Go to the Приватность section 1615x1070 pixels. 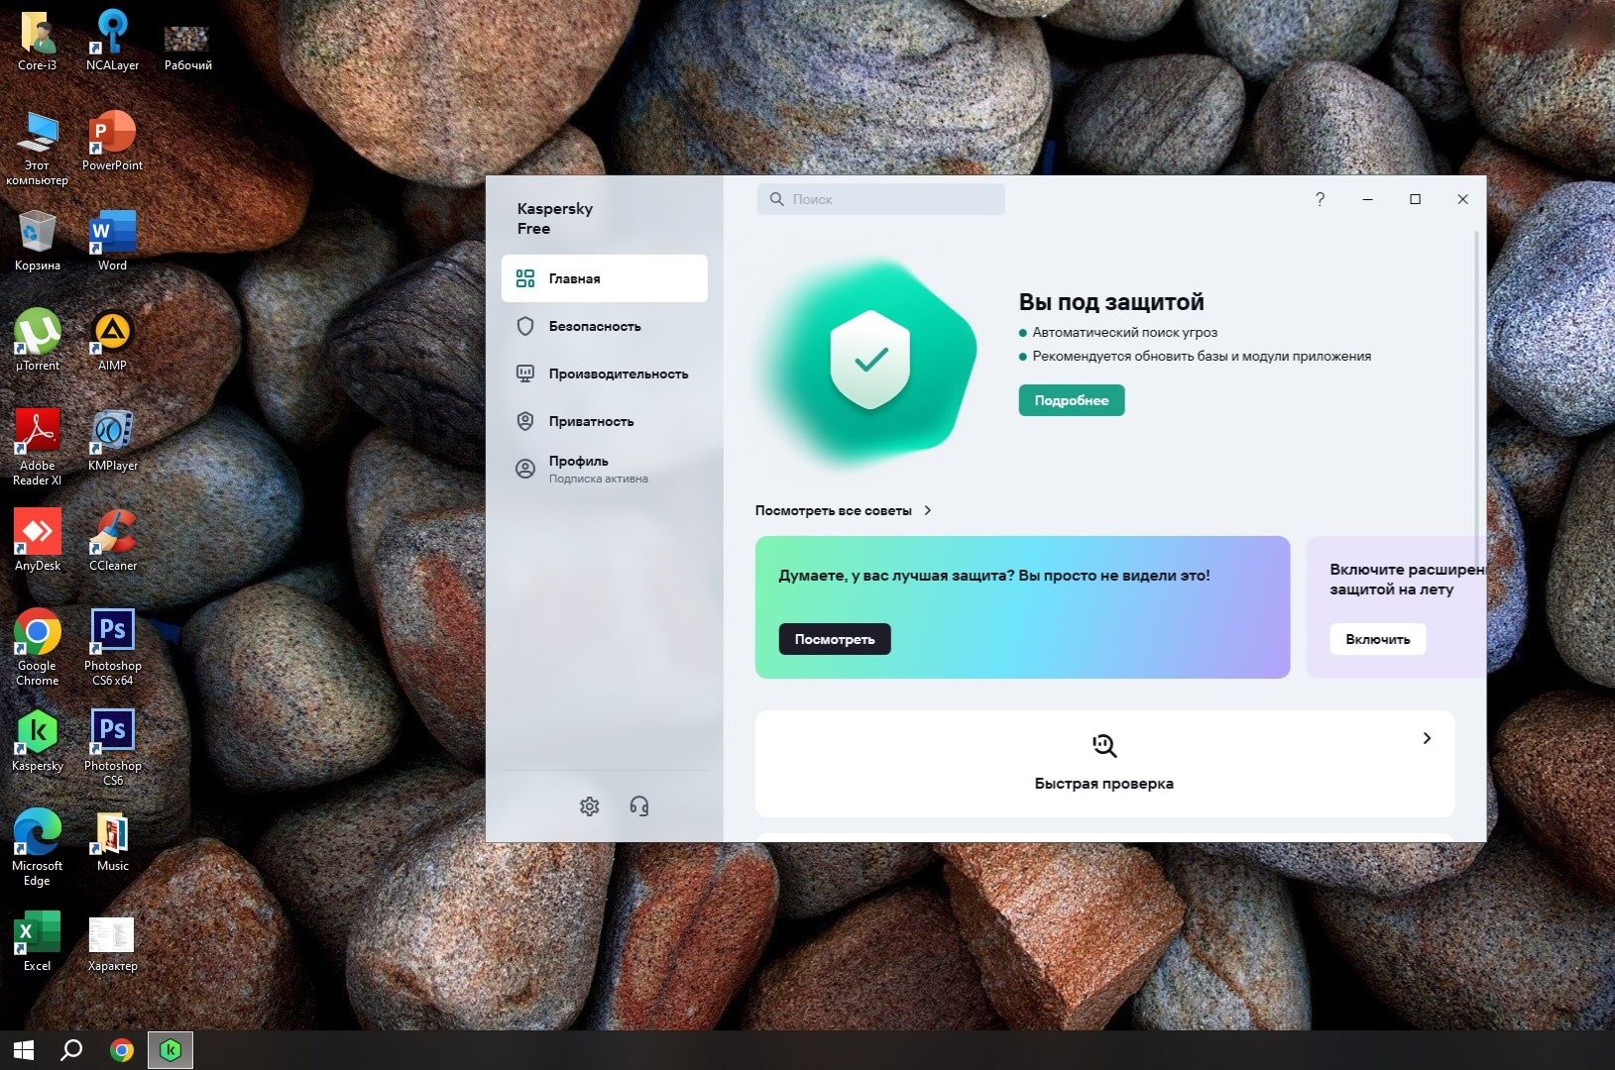tap(605, 421)
